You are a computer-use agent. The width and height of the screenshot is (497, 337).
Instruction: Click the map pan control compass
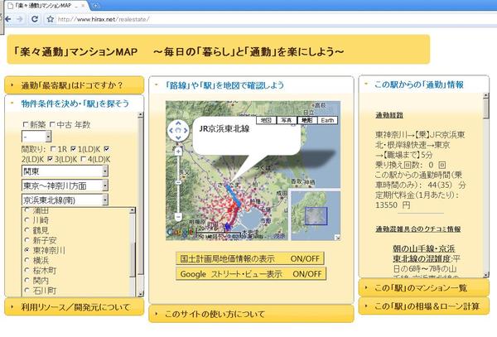coord(176,130)
